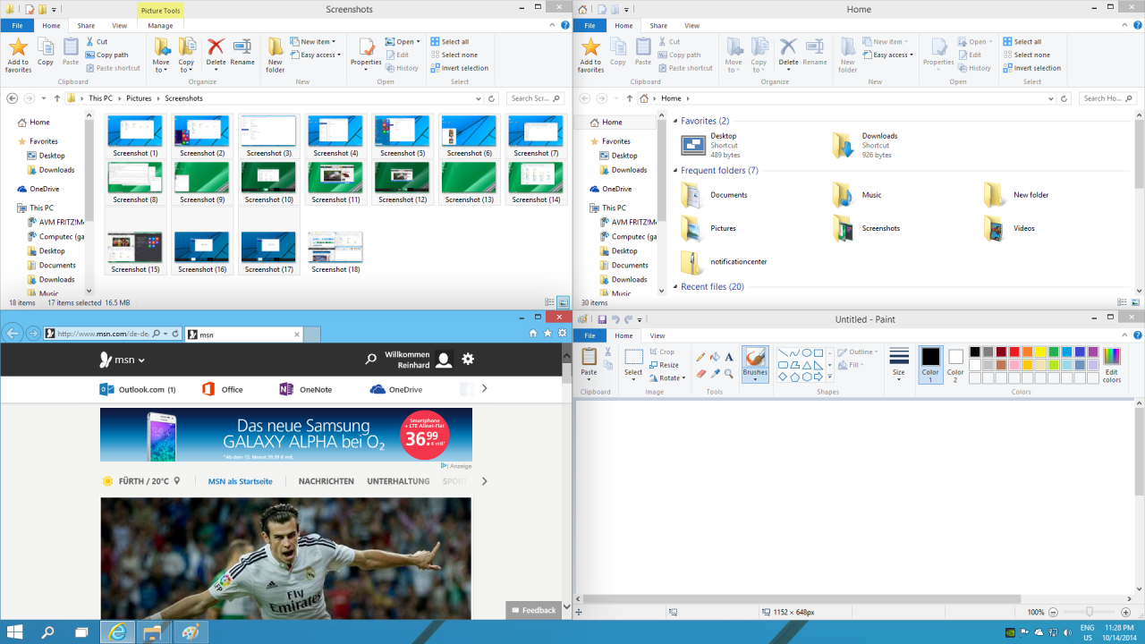Click the Undo arrow in Paint title bar
The image size is (1145, 644).
point(615,319)
